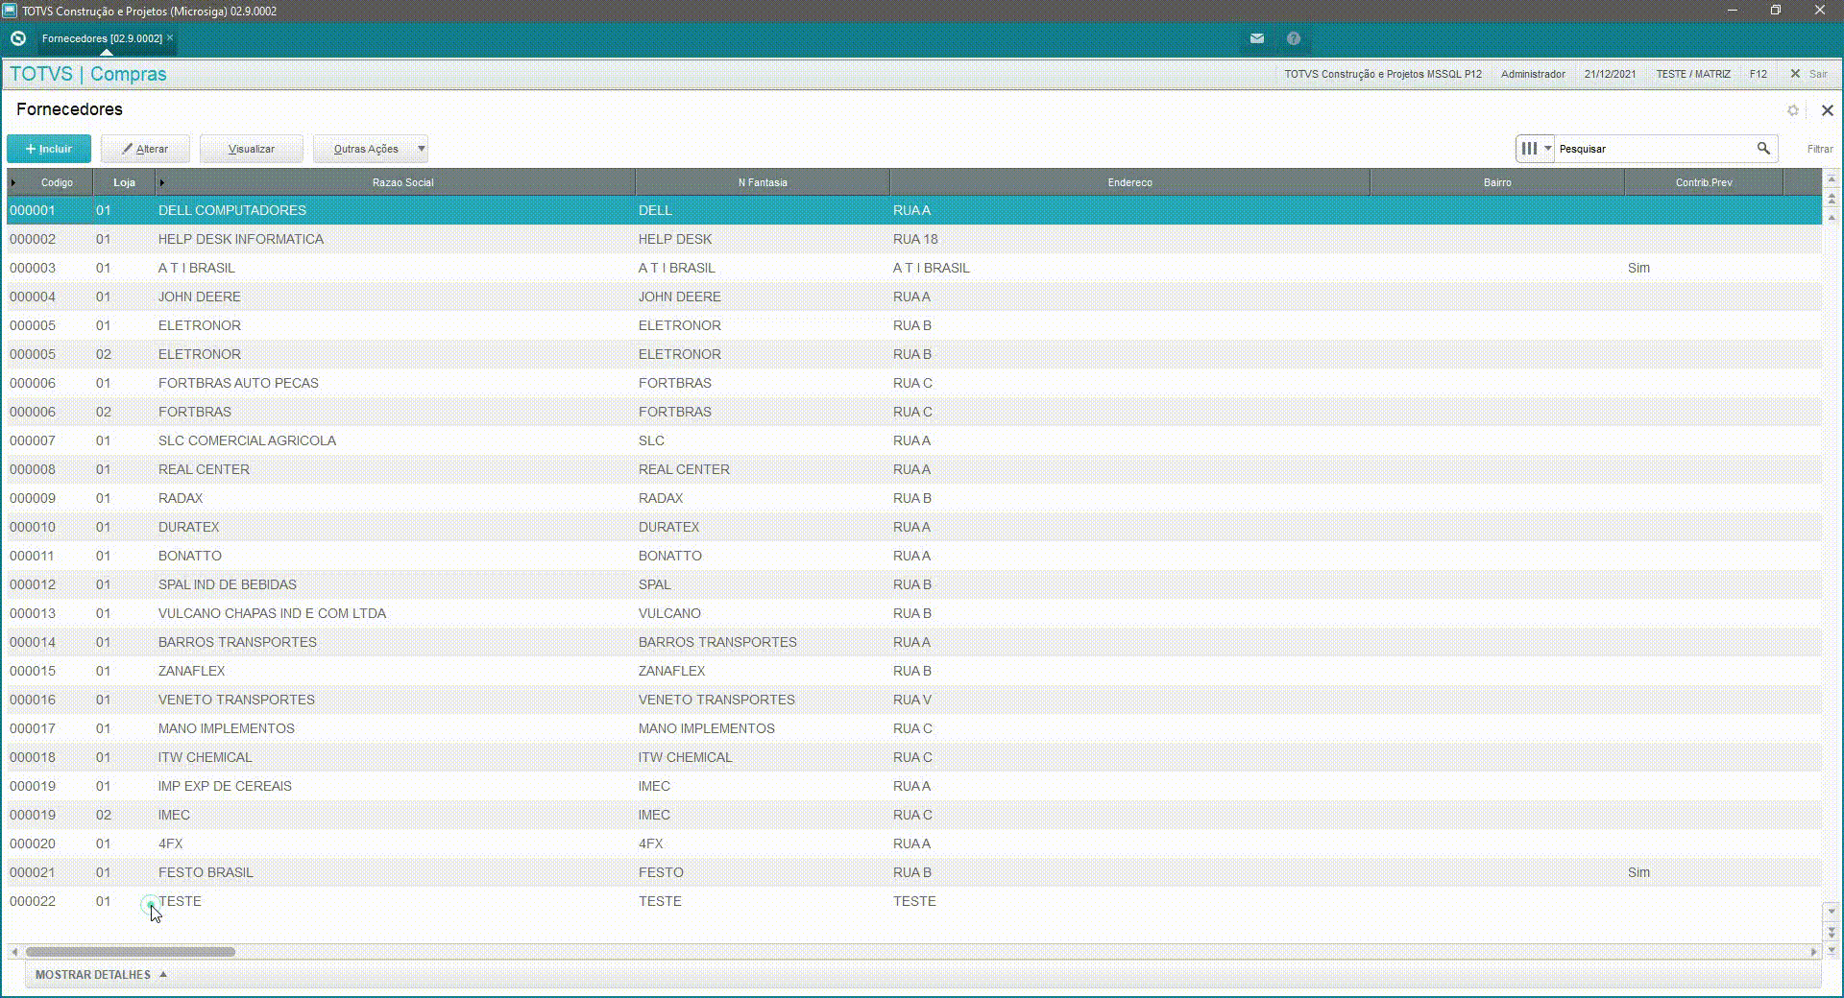Open the search column selector dropdown
Viewport: 1844px width, 998px height.
coord(1536,149)
